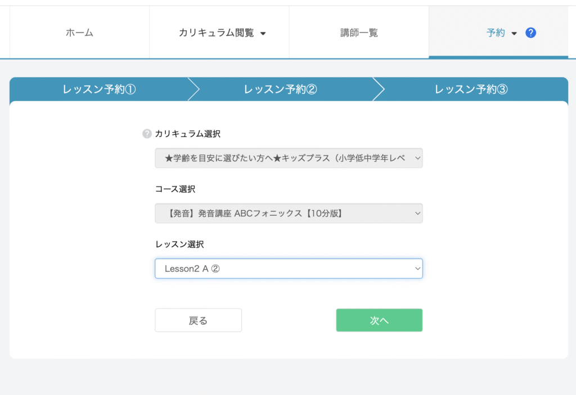Switch to the 講師一覧 tab

(x=359, y=33)
